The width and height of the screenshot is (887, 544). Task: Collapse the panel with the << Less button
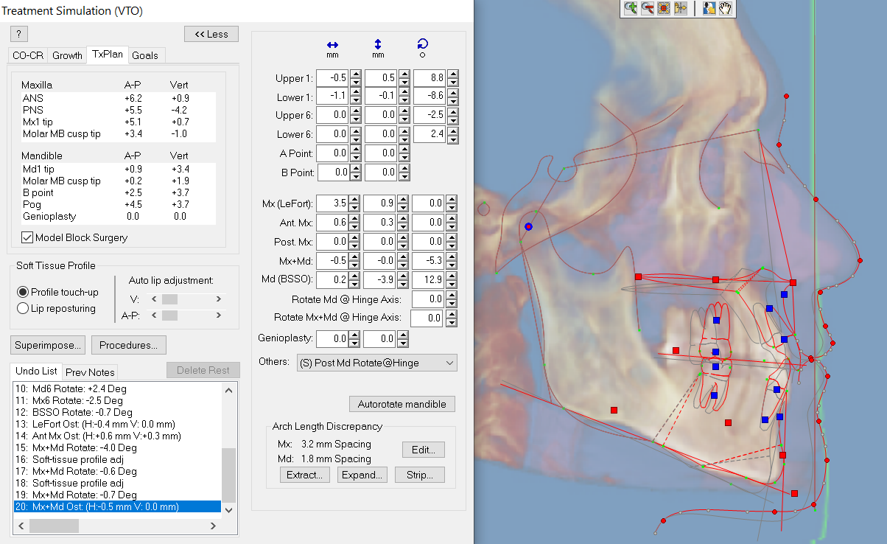click(211, 34)
